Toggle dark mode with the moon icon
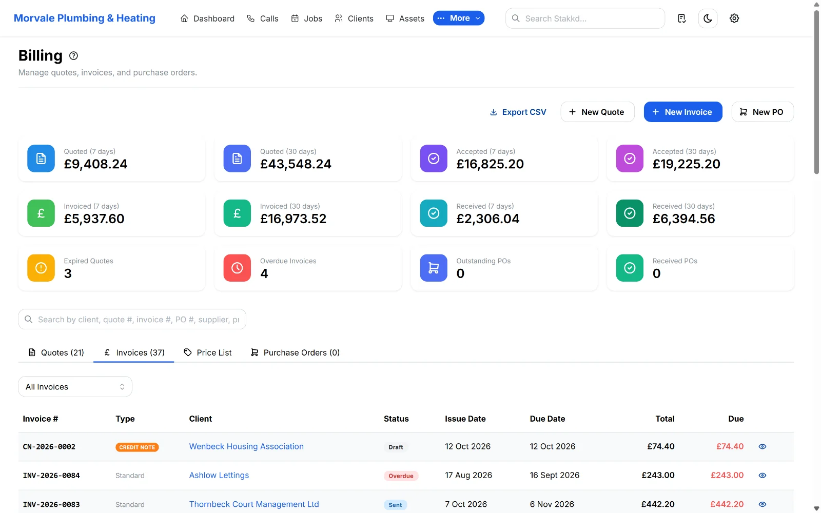821x513 pixels. pos(708,18)
